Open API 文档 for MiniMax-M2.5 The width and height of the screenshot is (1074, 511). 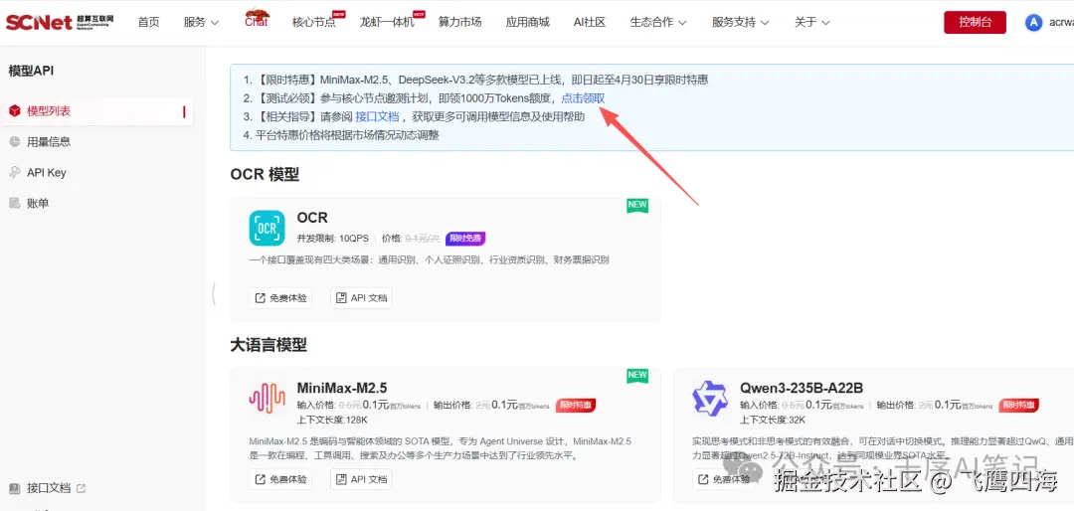point(362,479)
